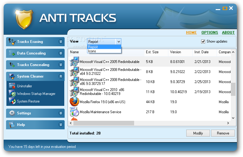Screen dimensions: 243x157
Task: Click the System Restore icon
Action: [12, 101]
